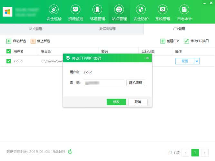Click the 用户名 column header
215x161 pixels.
pyautogui.click(x=18, y=52)
